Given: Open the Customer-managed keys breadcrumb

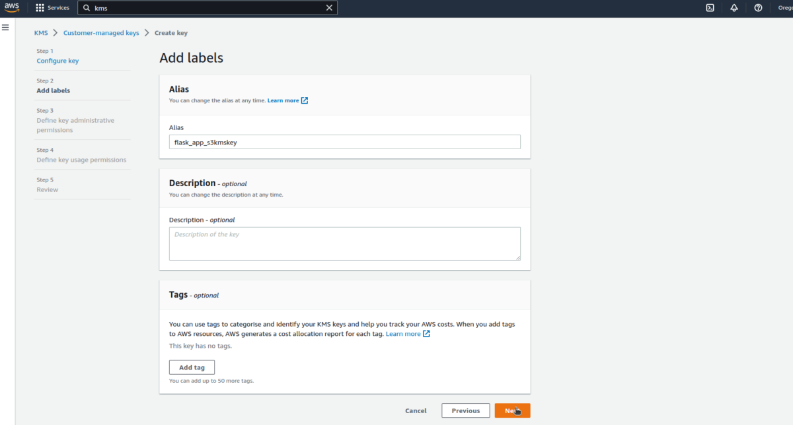Looking at the screenshot, I should [x=101, y=32].
